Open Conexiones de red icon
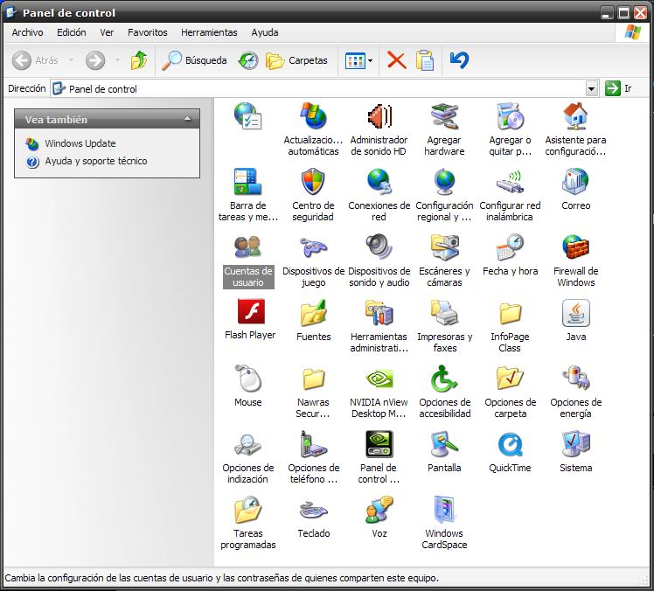Screen dimensions: 654x591 (x=379, y=182)
